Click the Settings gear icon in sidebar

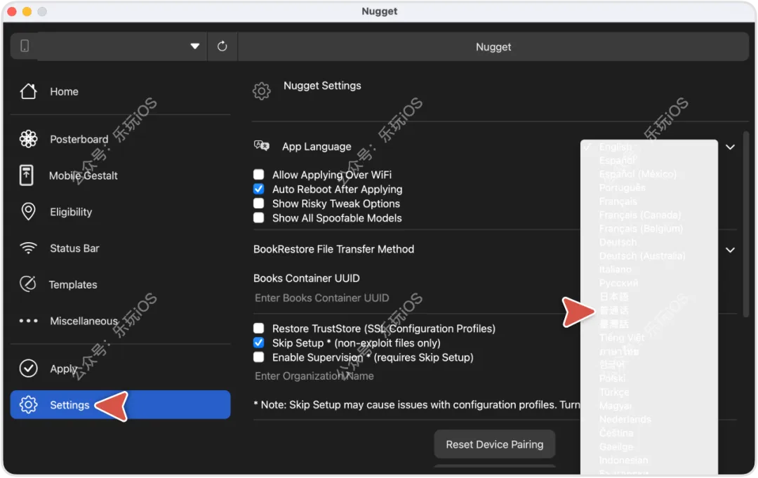click(x=28, y=405)
